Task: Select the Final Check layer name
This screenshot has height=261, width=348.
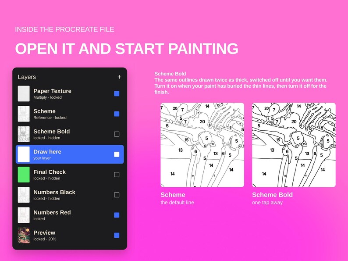Action: click(x=50, y=172)
